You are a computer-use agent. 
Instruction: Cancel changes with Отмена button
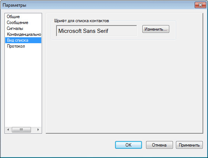[x=159, y=145]
